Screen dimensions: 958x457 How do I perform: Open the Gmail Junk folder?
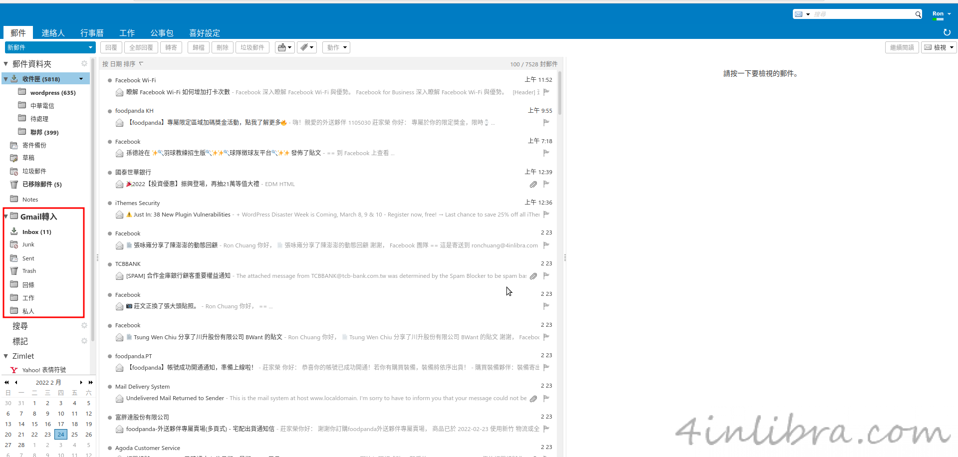tap(28, 244)
